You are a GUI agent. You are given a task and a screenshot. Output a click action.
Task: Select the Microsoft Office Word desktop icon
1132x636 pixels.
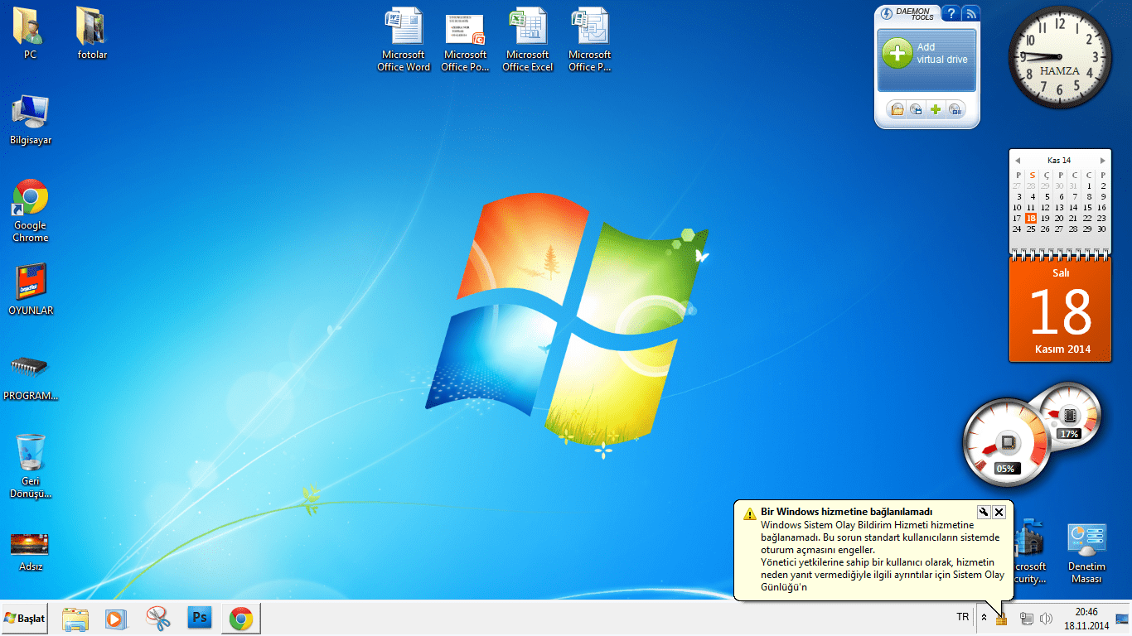404,39
